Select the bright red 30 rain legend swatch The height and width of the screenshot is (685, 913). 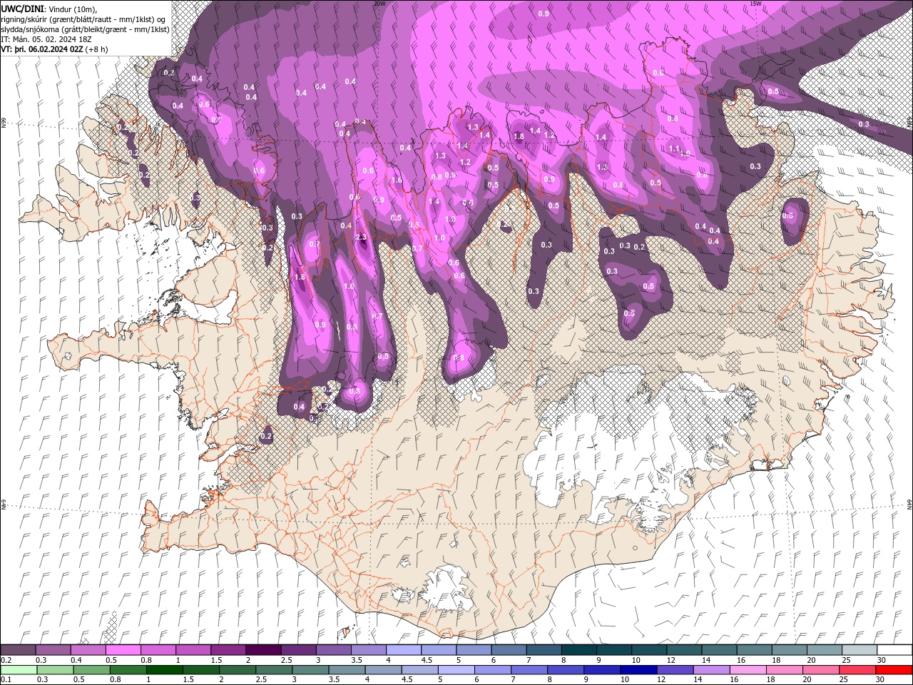[894, 670]
